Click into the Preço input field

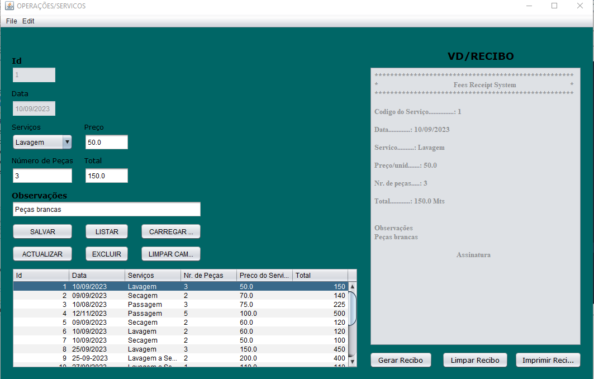(x=106, y=142)
